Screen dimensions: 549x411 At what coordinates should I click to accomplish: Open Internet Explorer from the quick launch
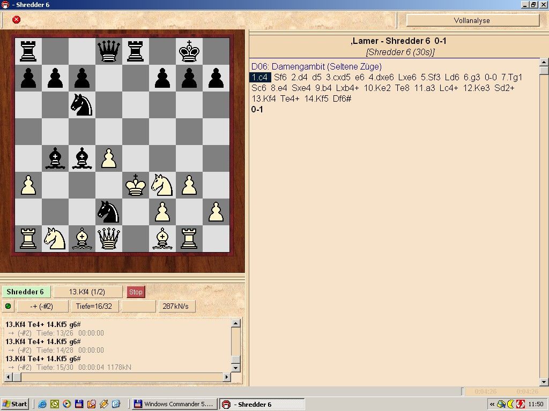click(42, 404)
